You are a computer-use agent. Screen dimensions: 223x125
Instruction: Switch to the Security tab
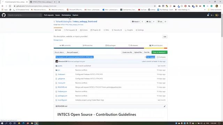point(117,30)
